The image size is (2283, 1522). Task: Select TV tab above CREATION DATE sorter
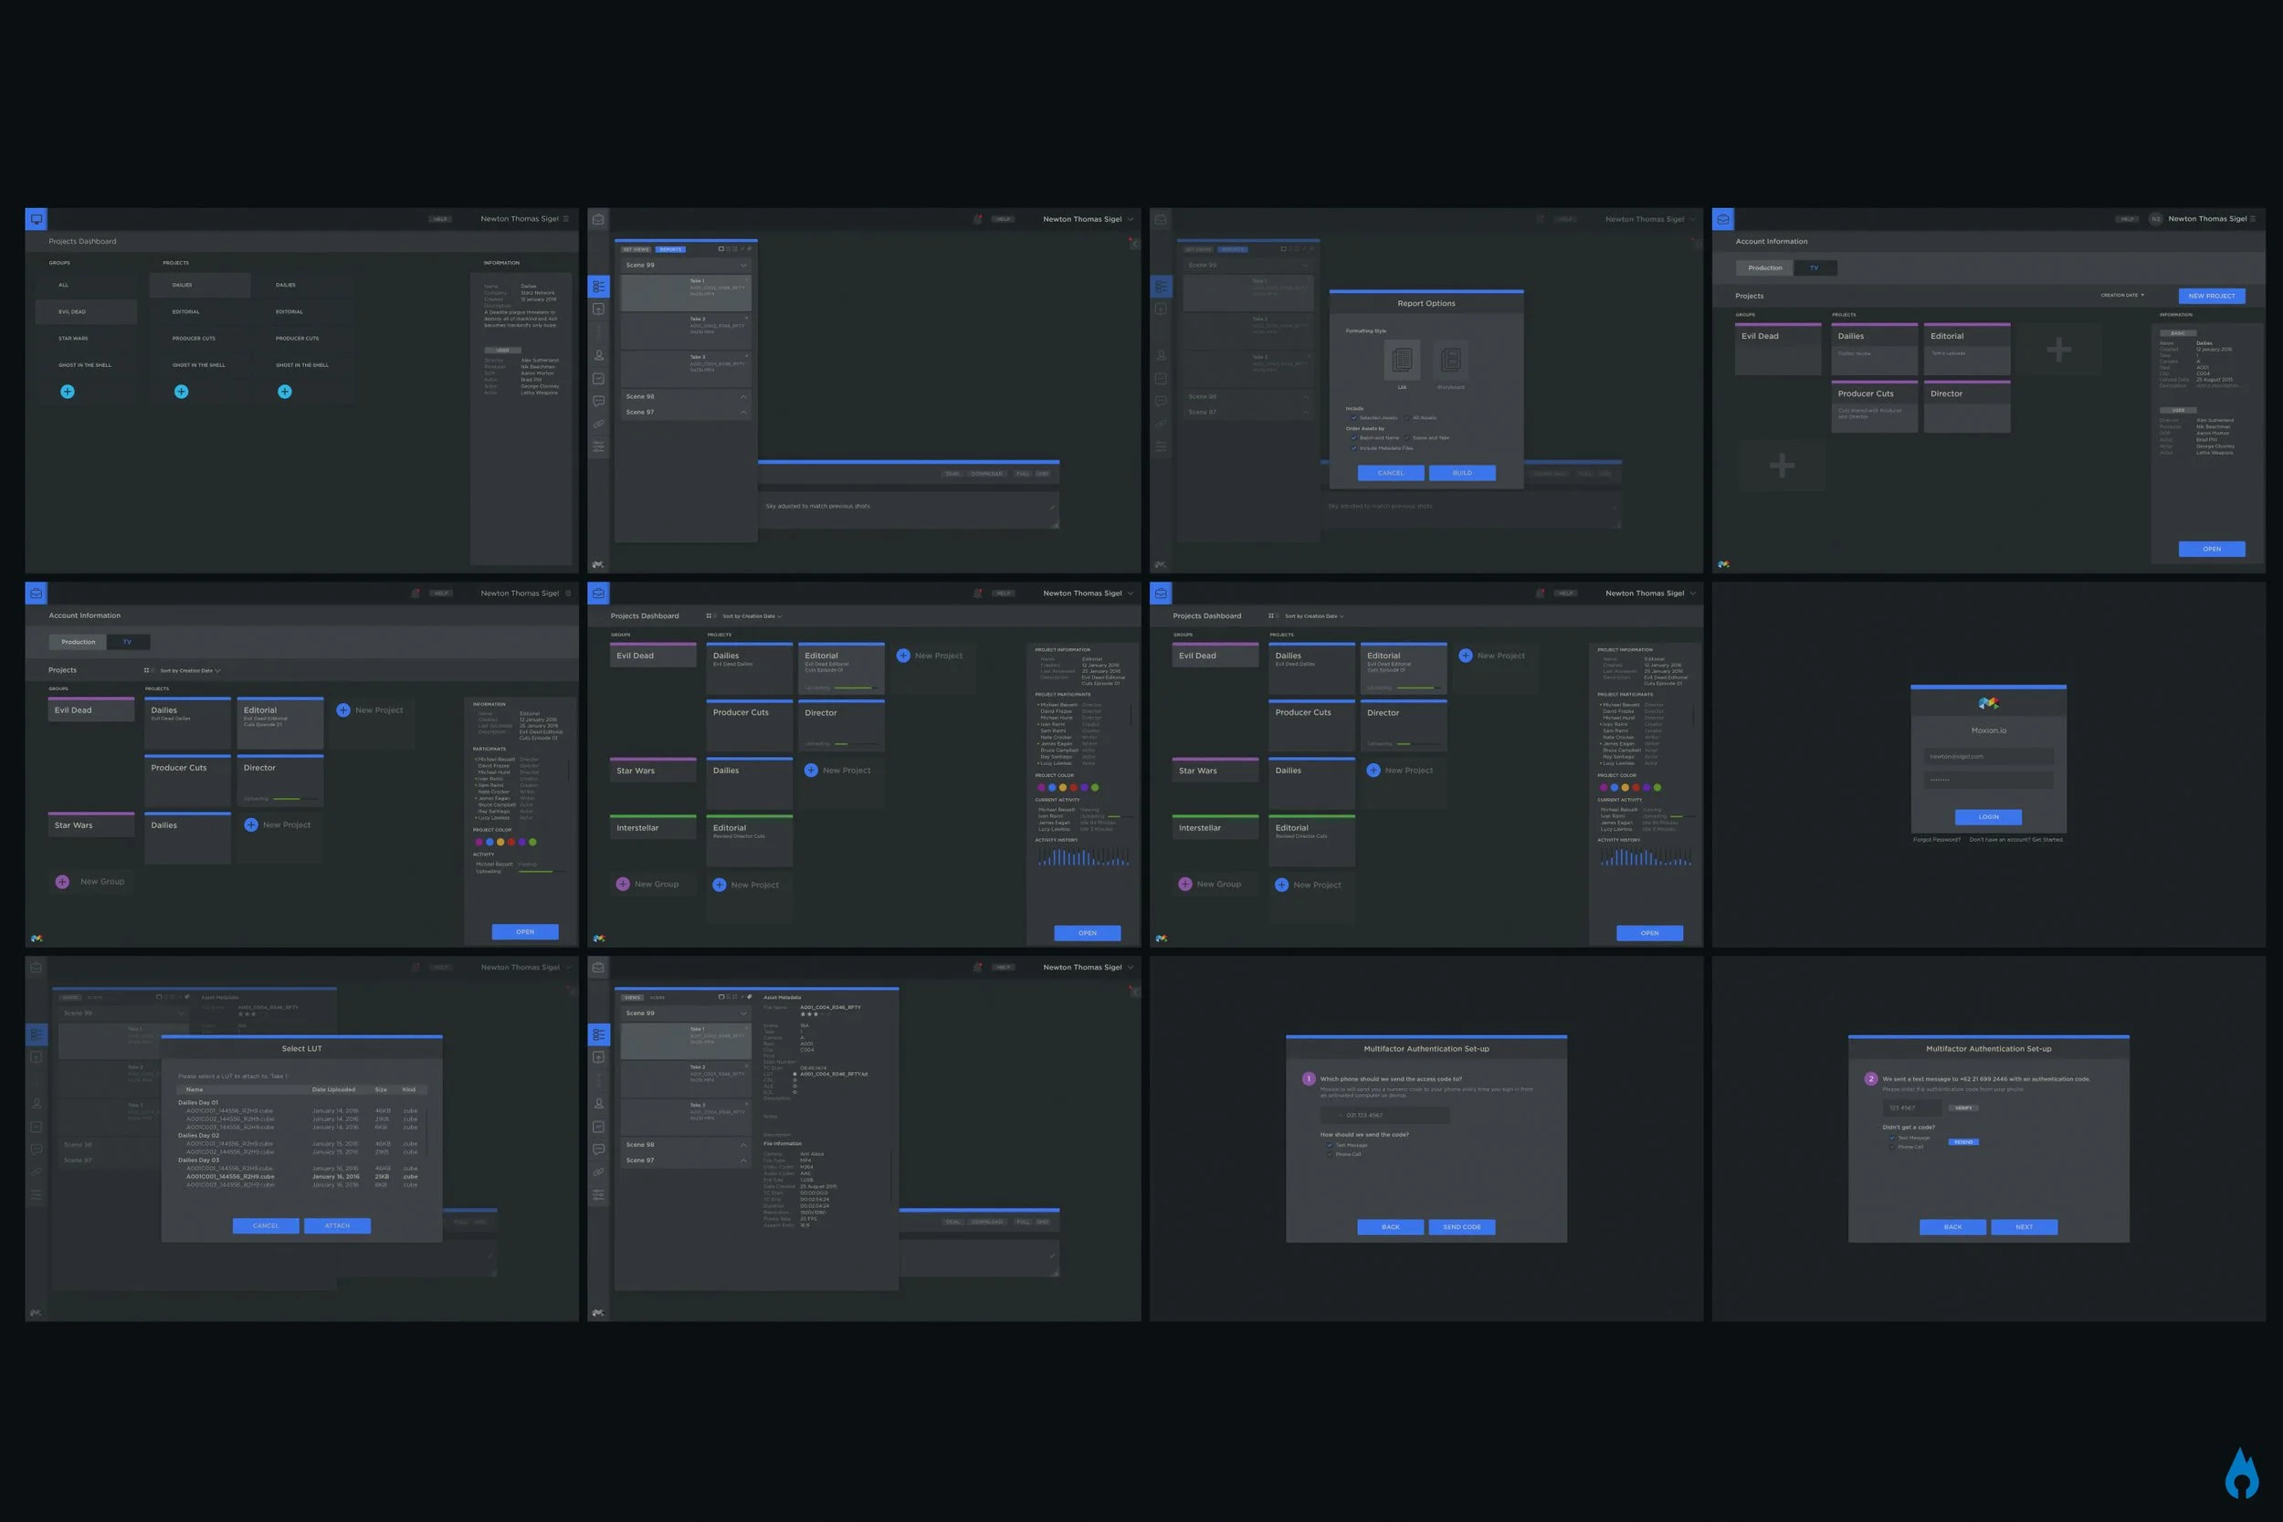tap(1815, 268)
